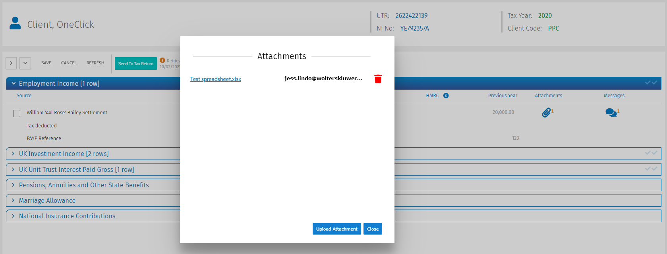Click the previous year PAYE value 123
667x254 pixels.
[x=515, y=138]
